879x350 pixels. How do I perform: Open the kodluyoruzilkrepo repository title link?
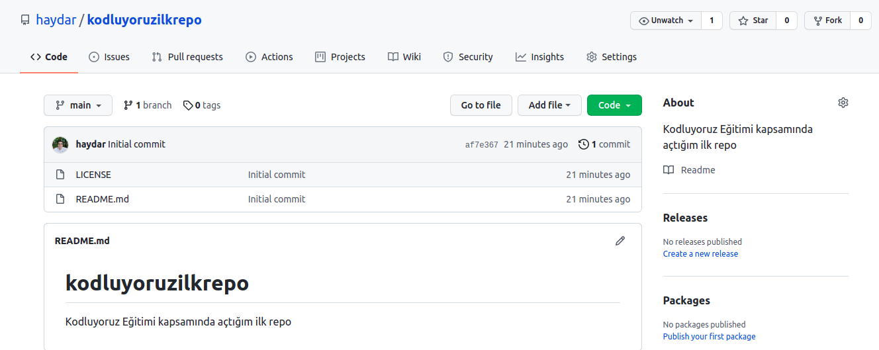point(144,20)
